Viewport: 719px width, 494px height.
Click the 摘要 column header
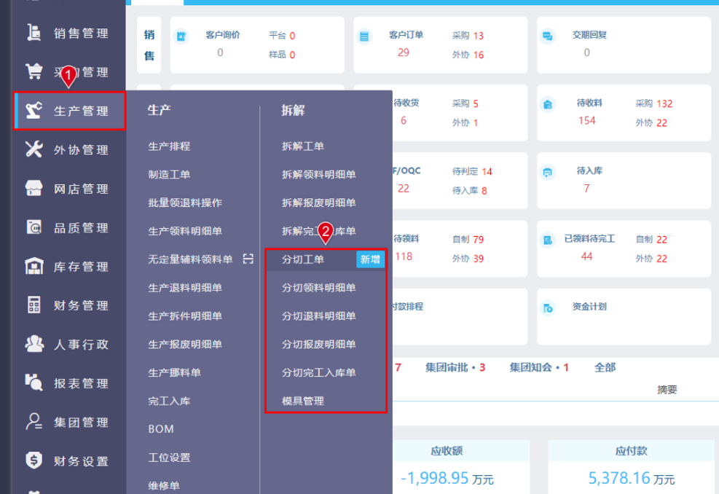point(667,390)
